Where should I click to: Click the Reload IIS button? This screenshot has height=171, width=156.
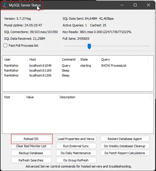pos(31,139)
